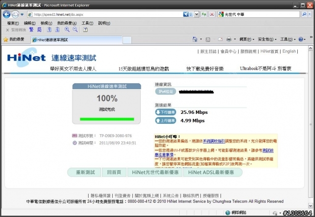Stop loading with the red X icon
The width and height of the screenshot is (315, 217).
(212, 14)
